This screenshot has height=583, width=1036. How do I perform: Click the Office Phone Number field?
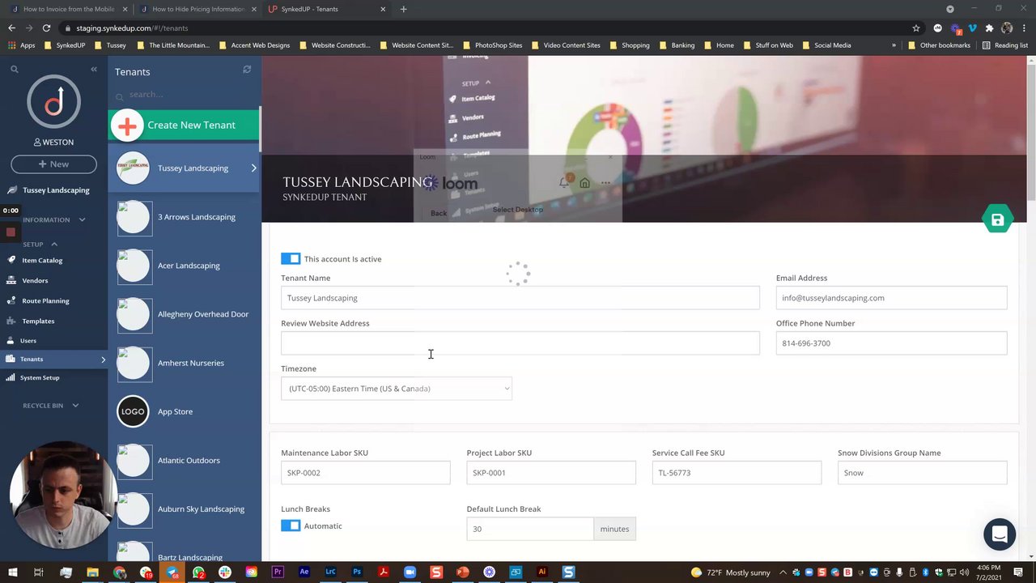(891, 343)
